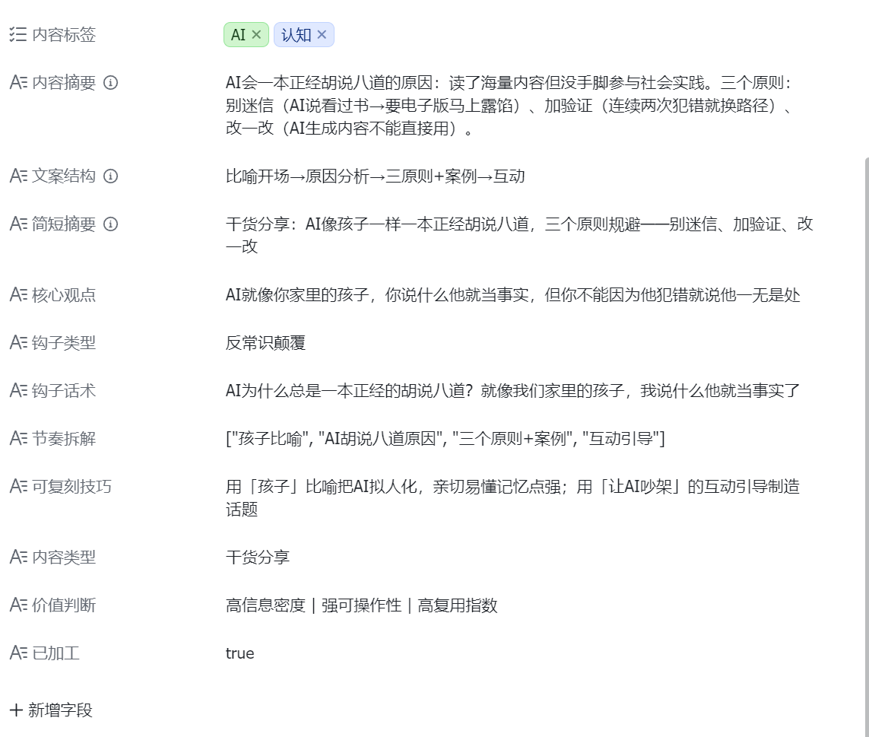The image size is (869, 737).
Task: Add a new field with 新增字段
Action: (51, 710)
